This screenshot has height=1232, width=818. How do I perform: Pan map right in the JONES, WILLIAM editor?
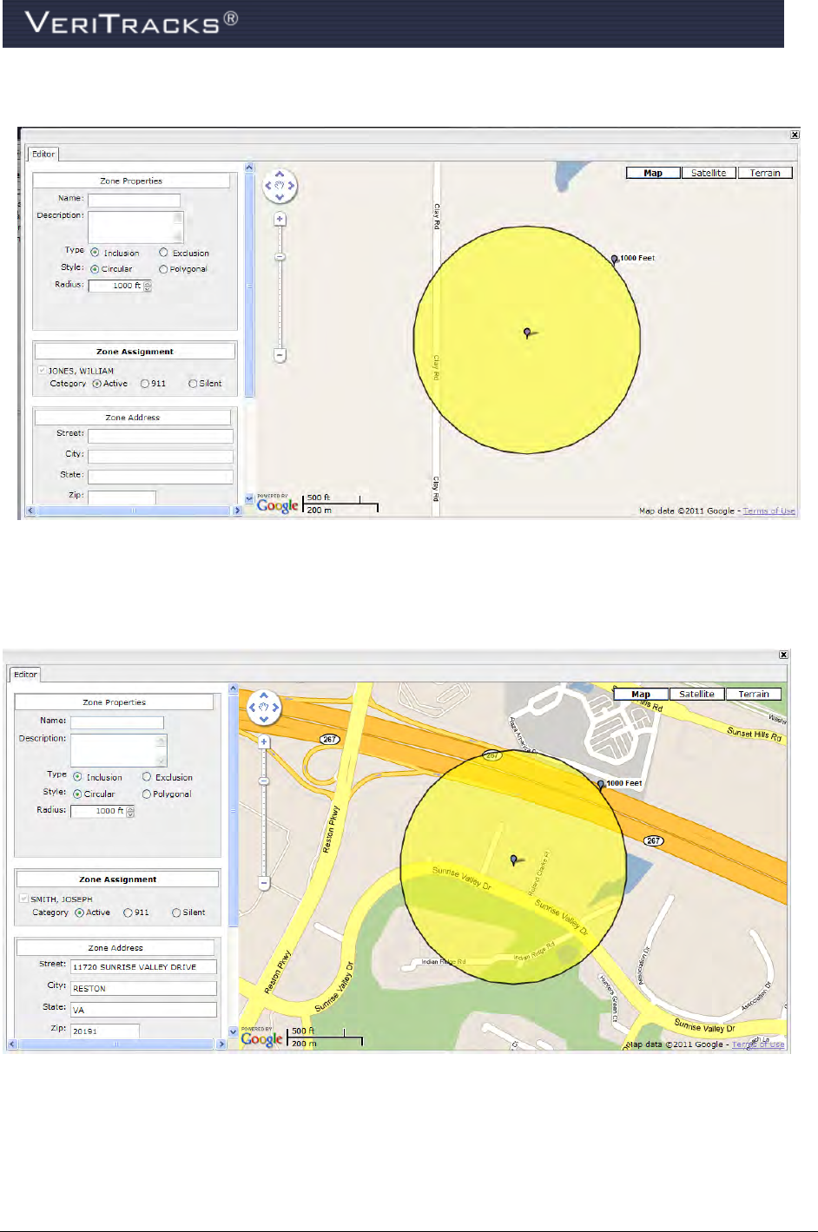[x=291, y=186]
